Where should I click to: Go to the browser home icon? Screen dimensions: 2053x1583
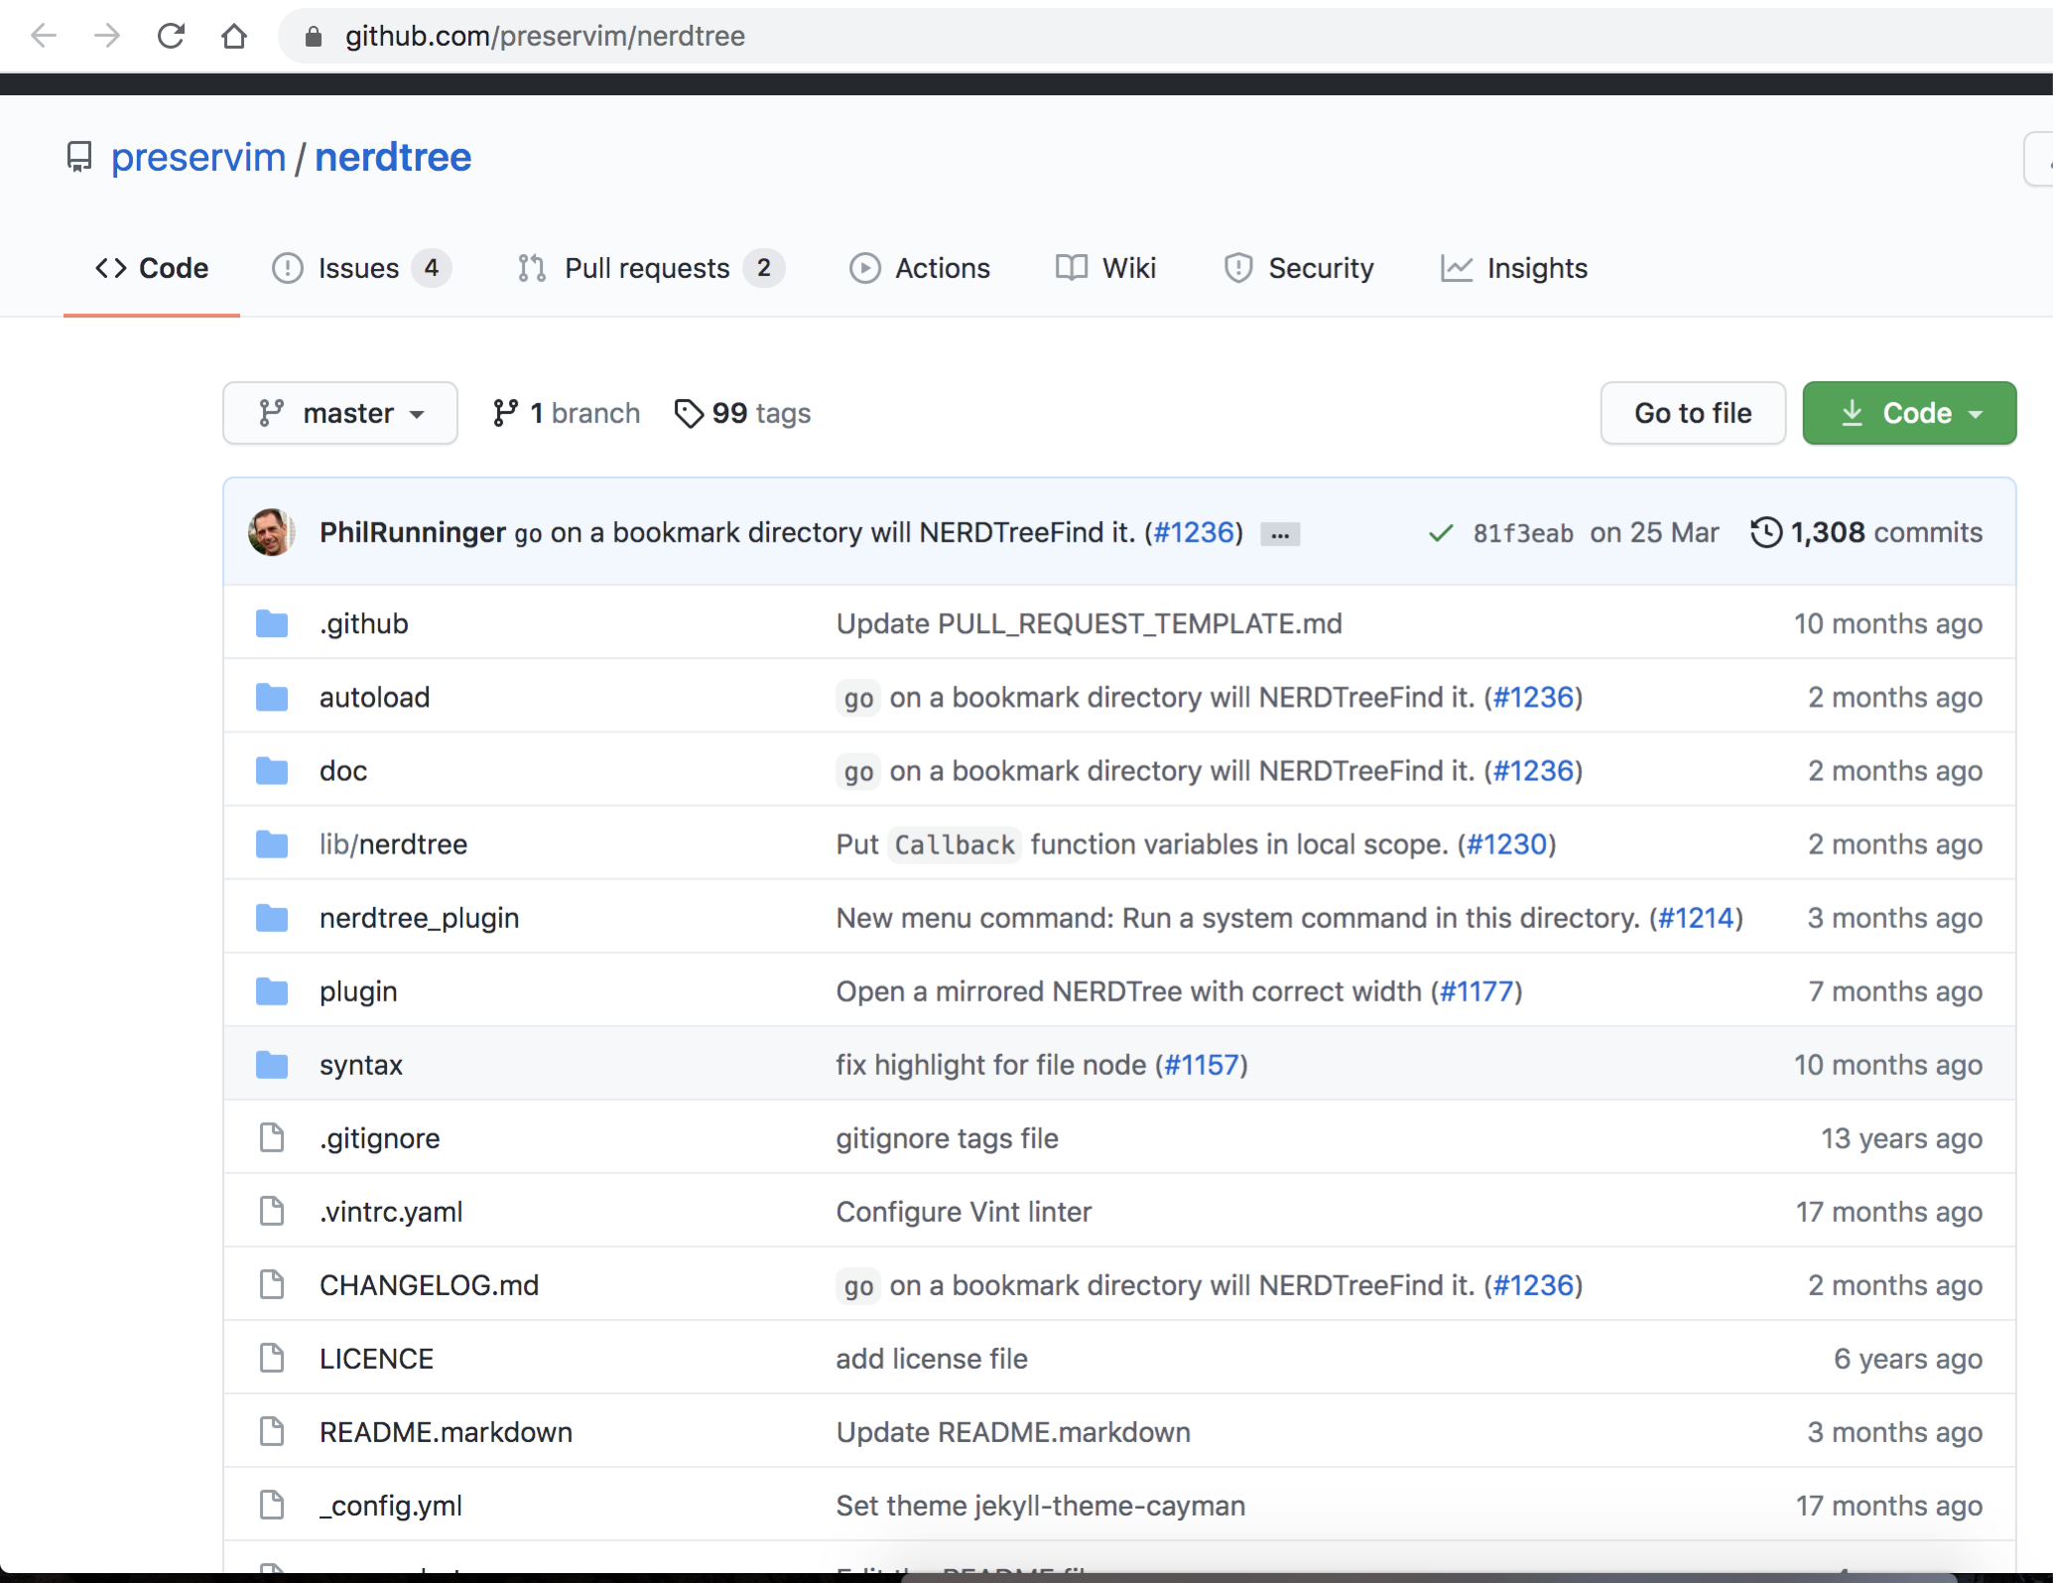234,37
